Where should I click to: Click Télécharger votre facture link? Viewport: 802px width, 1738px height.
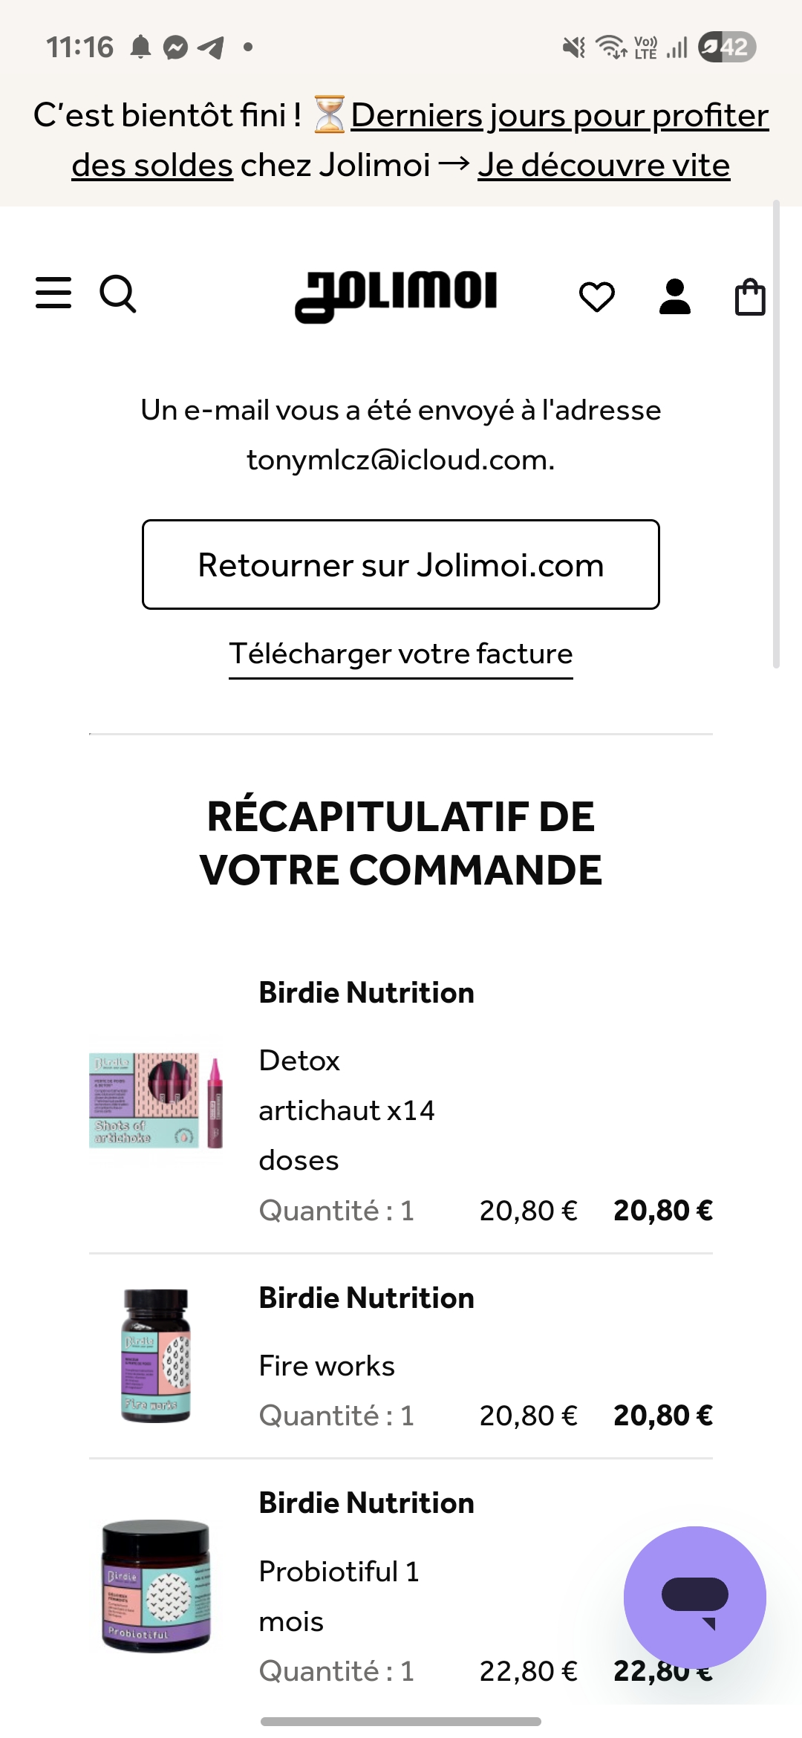(401, 654)
